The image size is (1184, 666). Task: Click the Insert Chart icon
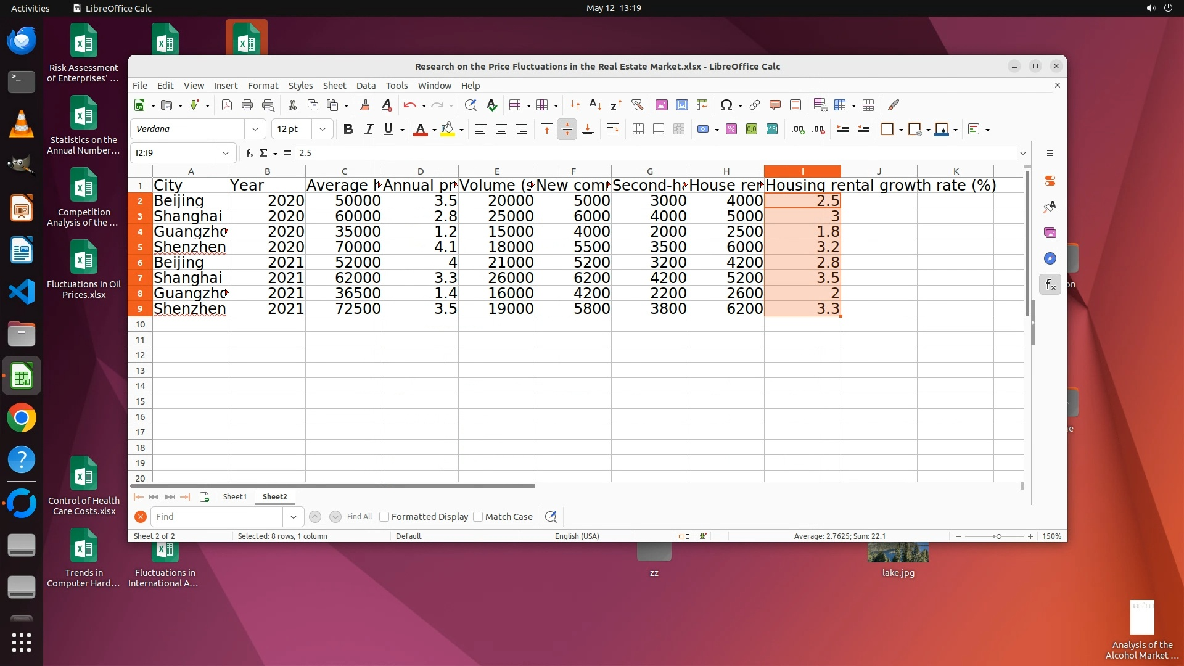tap(682, 105)
